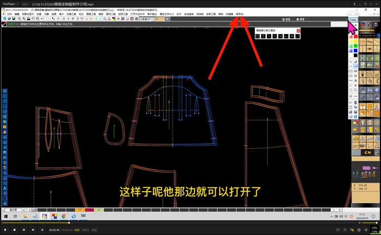Open the 帮助 menu
The width and height of the screenshot is (381, 235).
220,14
